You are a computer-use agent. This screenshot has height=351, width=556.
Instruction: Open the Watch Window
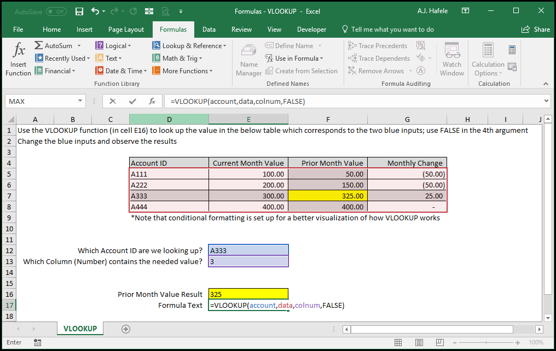(x=452, y=60)
